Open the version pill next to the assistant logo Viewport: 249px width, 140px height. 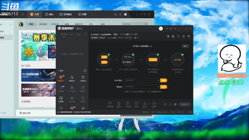(x=79, y=29)
